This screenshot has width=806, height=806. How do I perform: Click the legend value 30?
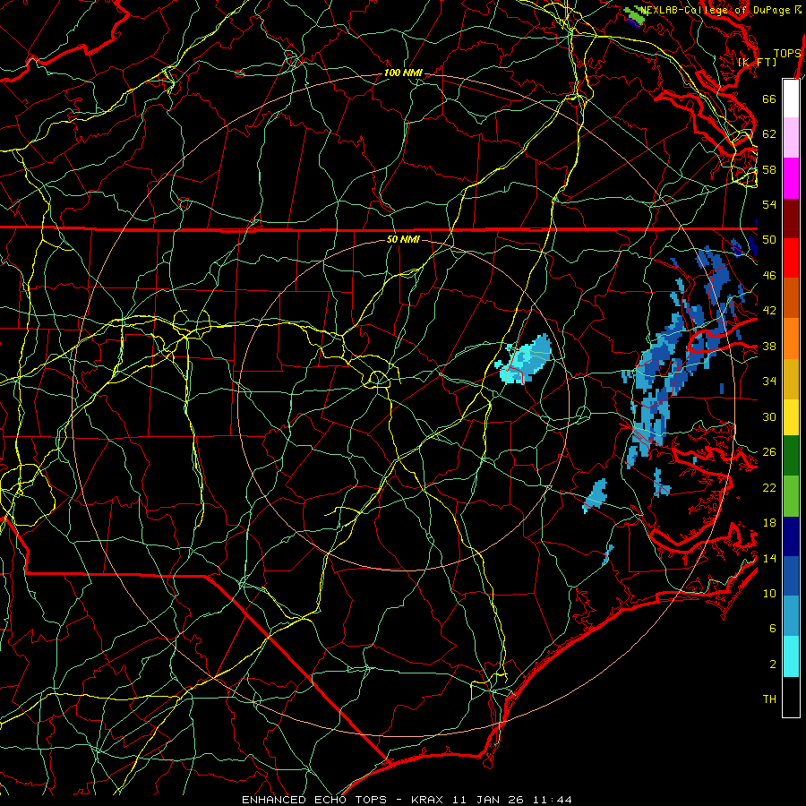pyautogui.click(x=769, y=416)
